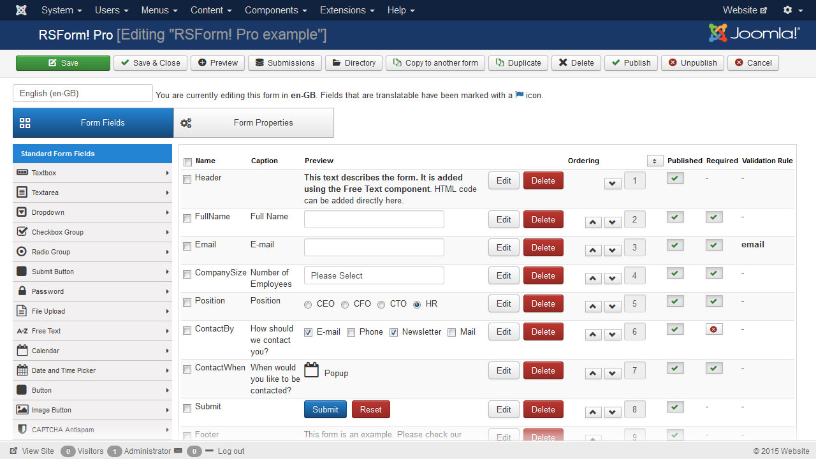Check the select-all checkbox in header
Viewport: 816px width, 459px height.
187,162
